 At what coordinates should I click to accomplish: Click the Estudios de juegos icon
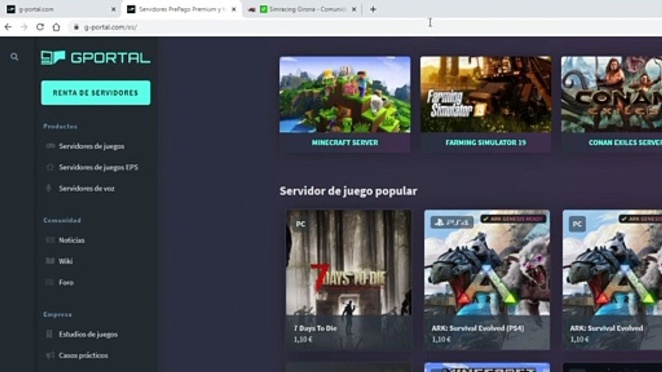(x=50, y=334)
